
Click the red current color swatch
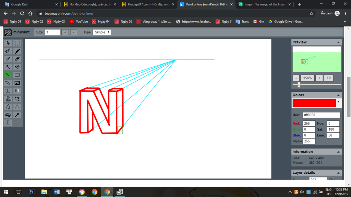(314, 103)
